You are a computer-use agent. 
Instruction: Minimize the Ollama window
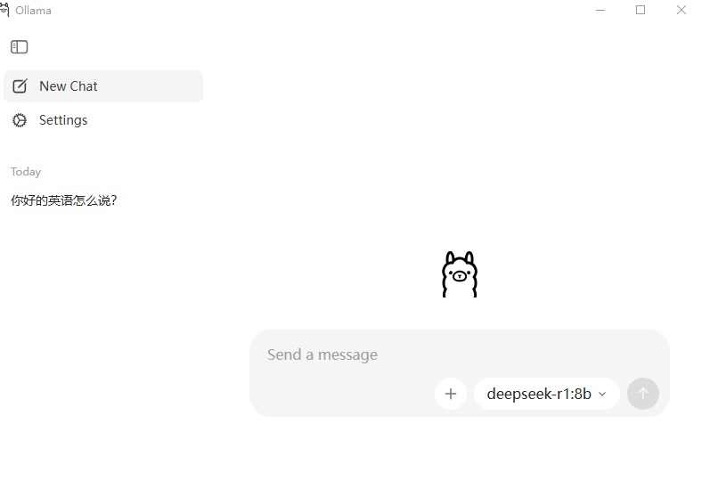(x=600, y=10)
